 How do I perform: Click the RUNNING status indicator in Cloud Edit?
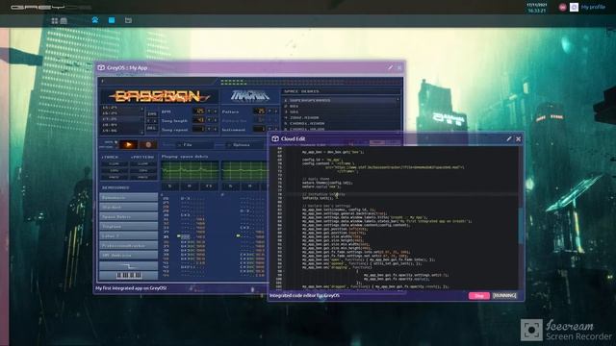coord(504,296)
